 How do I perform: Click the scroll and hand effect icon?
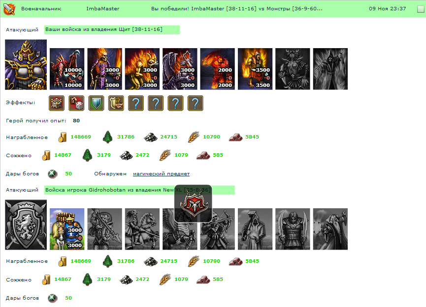click(116, 103)
